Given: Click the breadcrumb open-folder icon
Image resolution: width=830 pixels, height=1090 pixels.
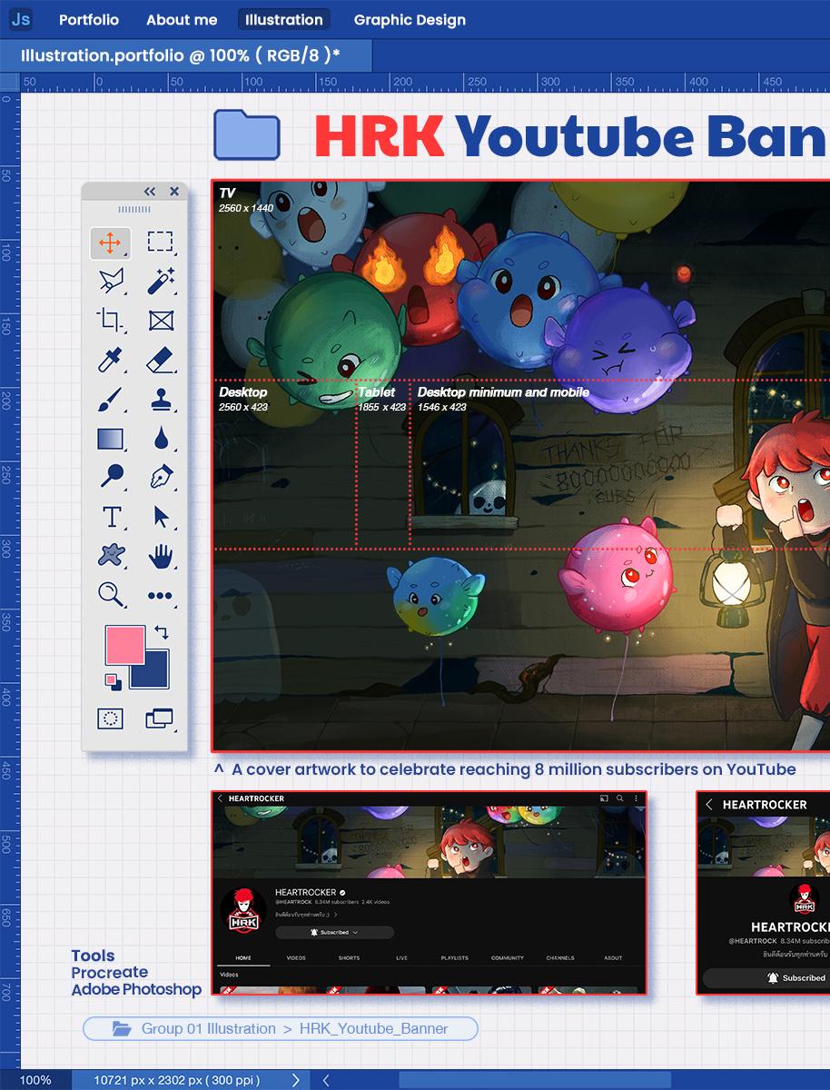Looking at the screenshot, I should pos(122,1029).
